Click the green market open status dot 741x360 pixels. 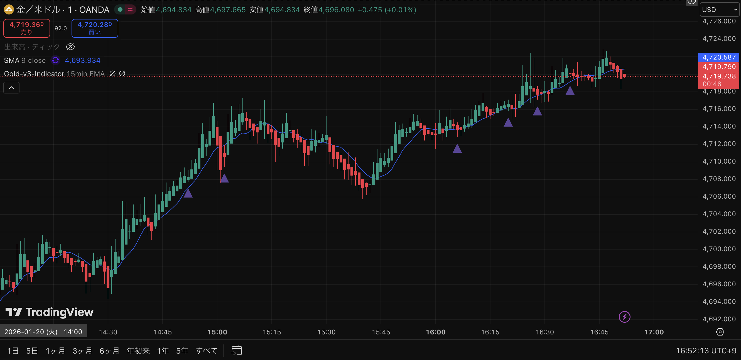121,10
